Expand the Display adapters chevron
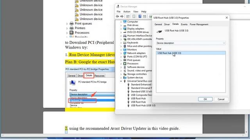Screen dimensions: 250x140 click(121, 29)
